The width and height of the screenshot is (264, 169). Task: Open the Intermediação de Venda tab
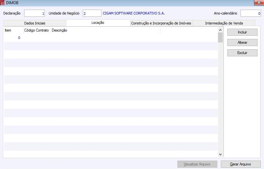pyautogui.click(x=224, y=23)
